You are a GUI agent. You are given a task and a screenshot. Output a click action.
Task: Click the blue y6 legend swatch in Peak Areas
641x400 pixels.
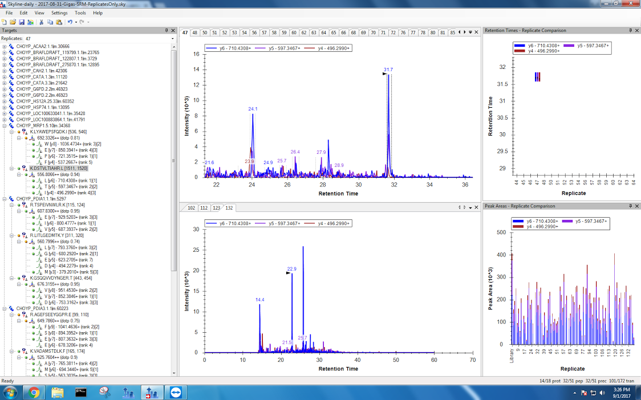(520, 221)
